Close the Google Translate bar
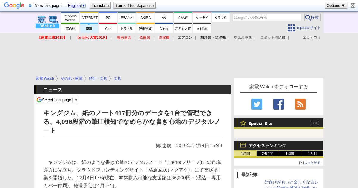 353,5
